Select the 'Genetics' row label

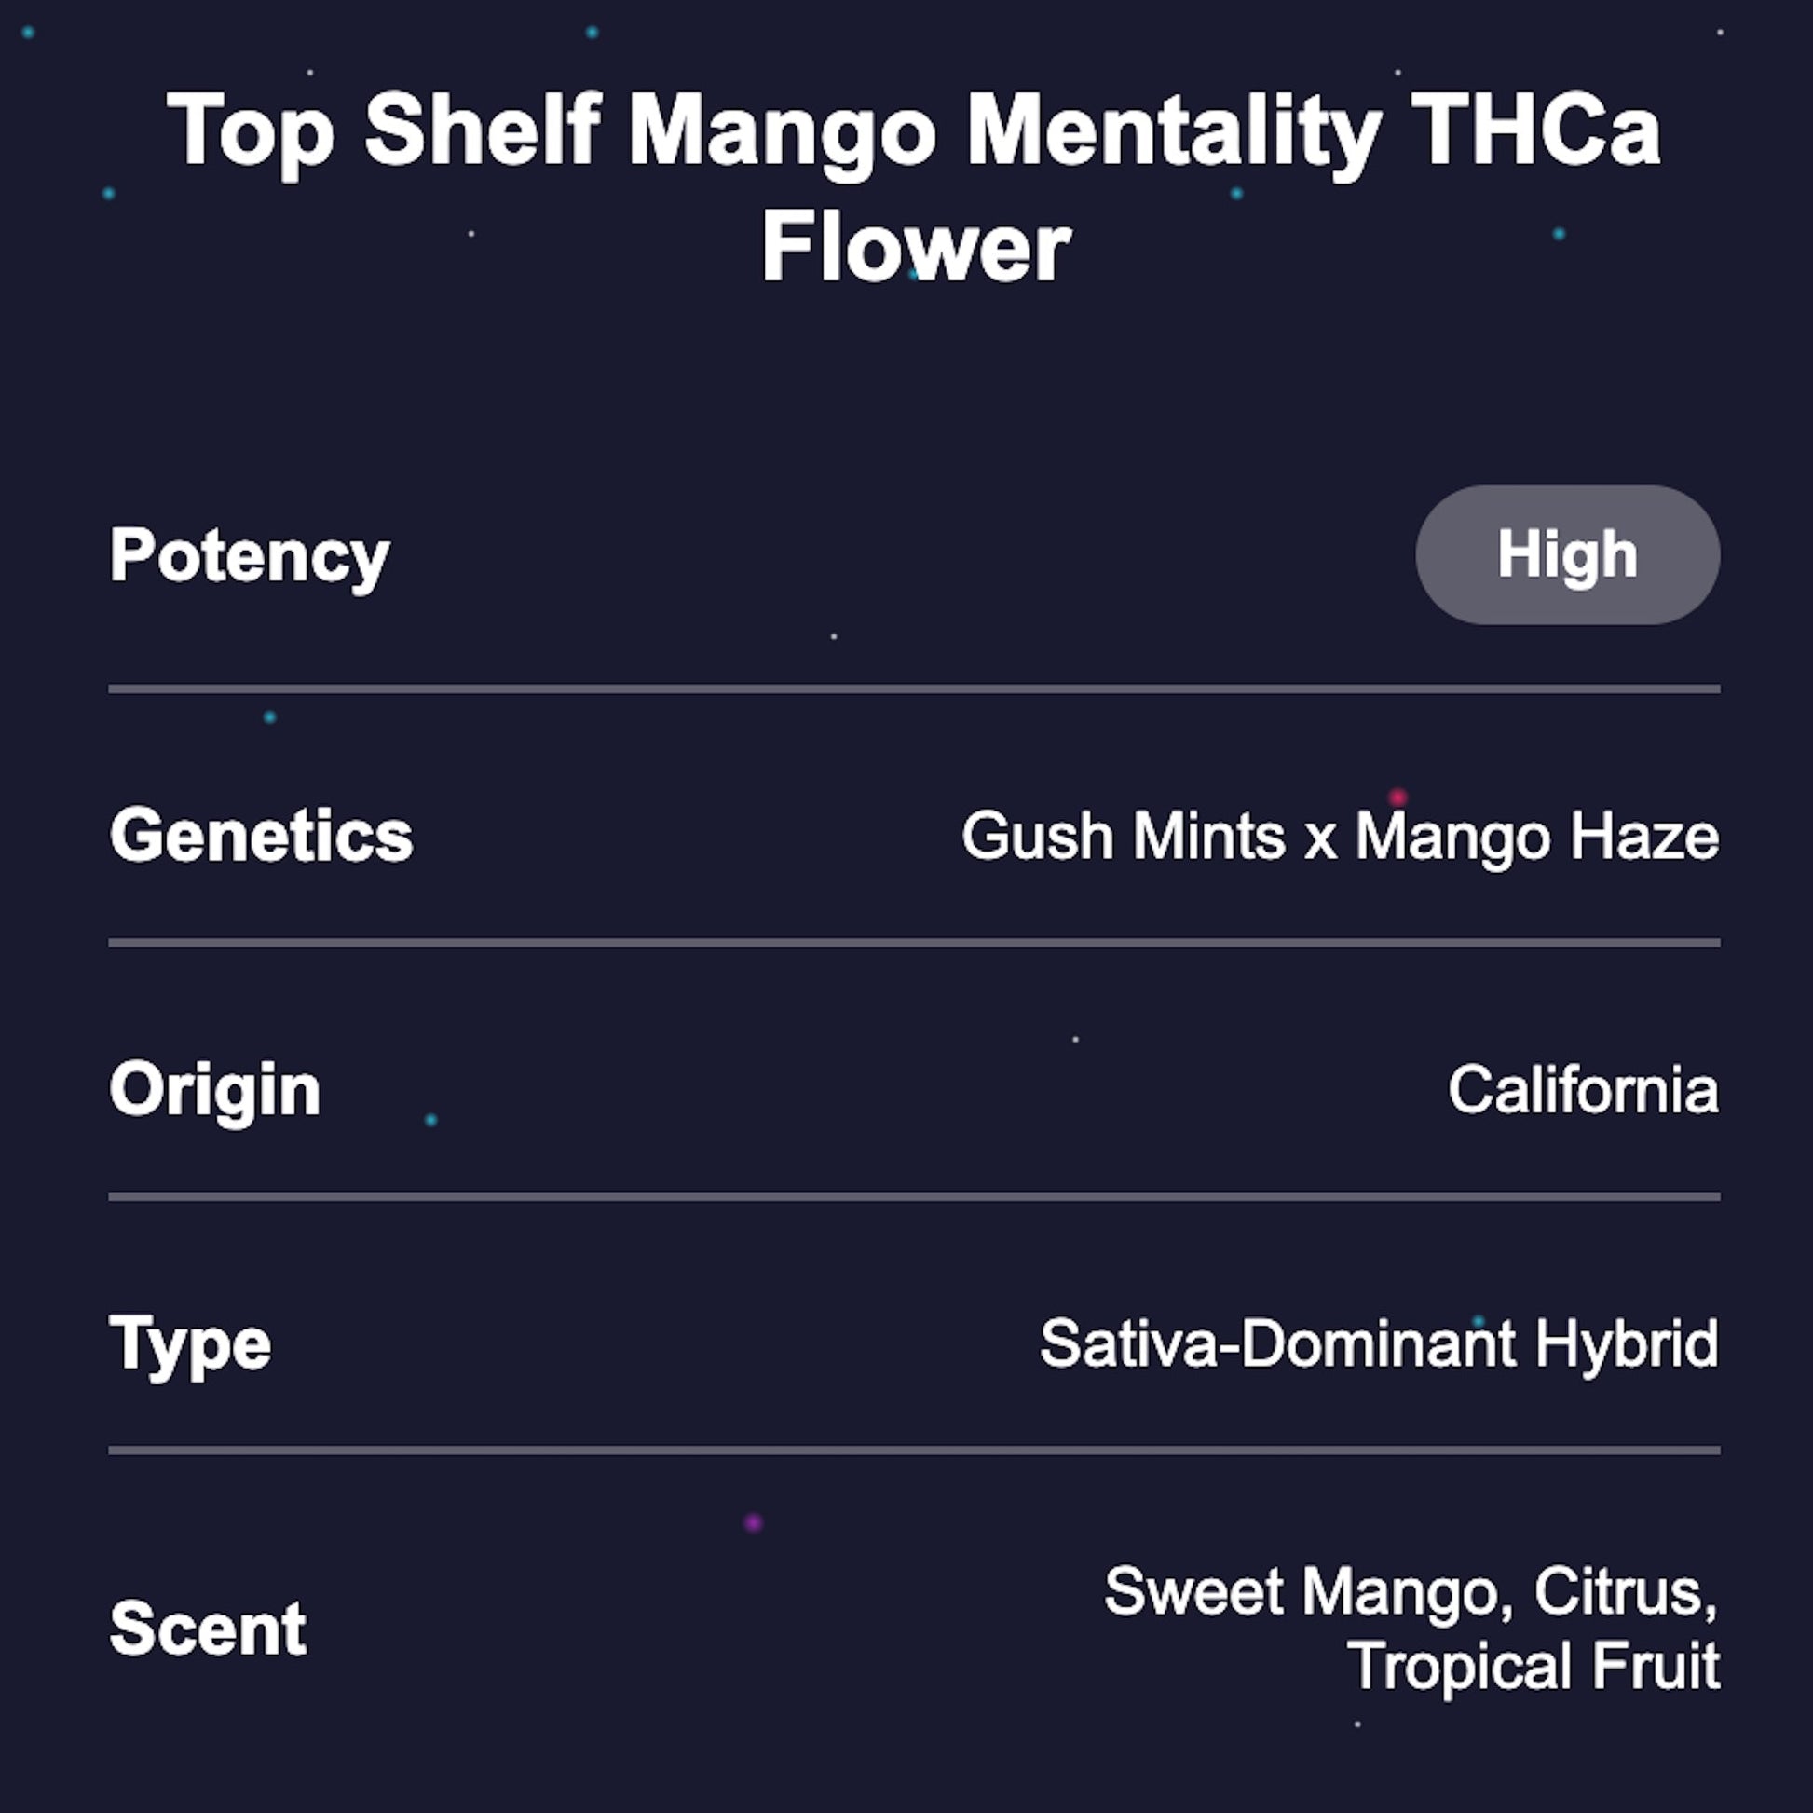click(x=261, y=835)
